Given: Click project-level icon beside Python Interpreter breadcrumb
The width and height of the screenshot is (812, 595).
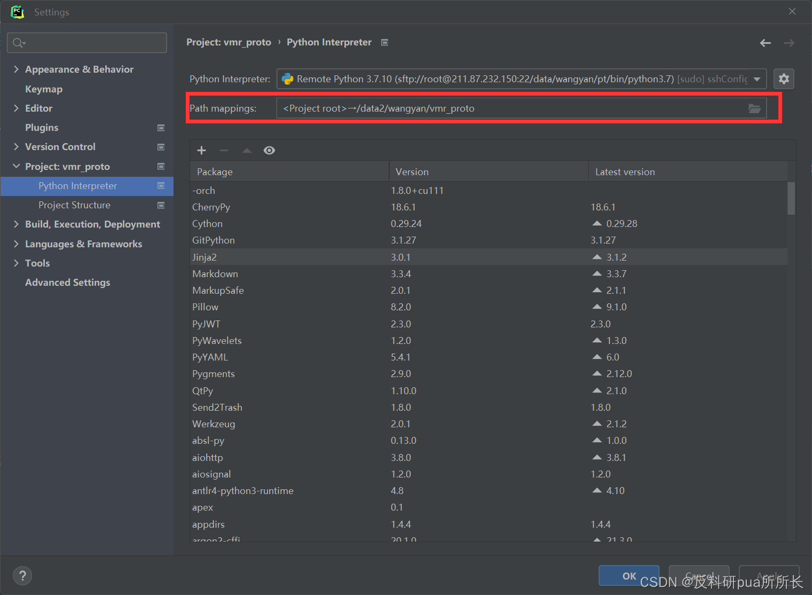Looking at the screenshot, I should 384,42.
